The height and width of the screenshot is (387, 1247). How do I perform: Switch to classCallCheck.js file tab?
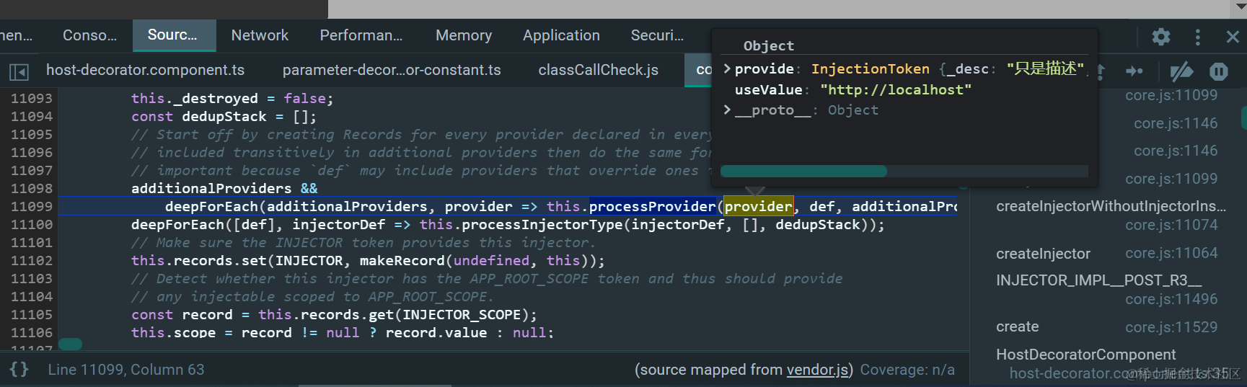(x=598, y=70)
